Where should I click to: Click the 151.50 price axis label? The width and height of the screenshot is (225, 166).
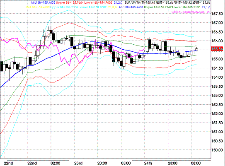pos(217,123)
